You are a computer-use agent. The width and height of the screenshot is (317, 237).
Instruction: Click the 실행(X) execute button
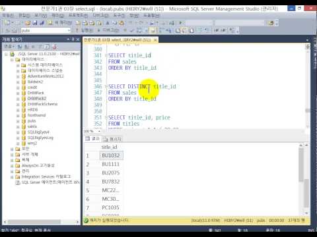85,30
